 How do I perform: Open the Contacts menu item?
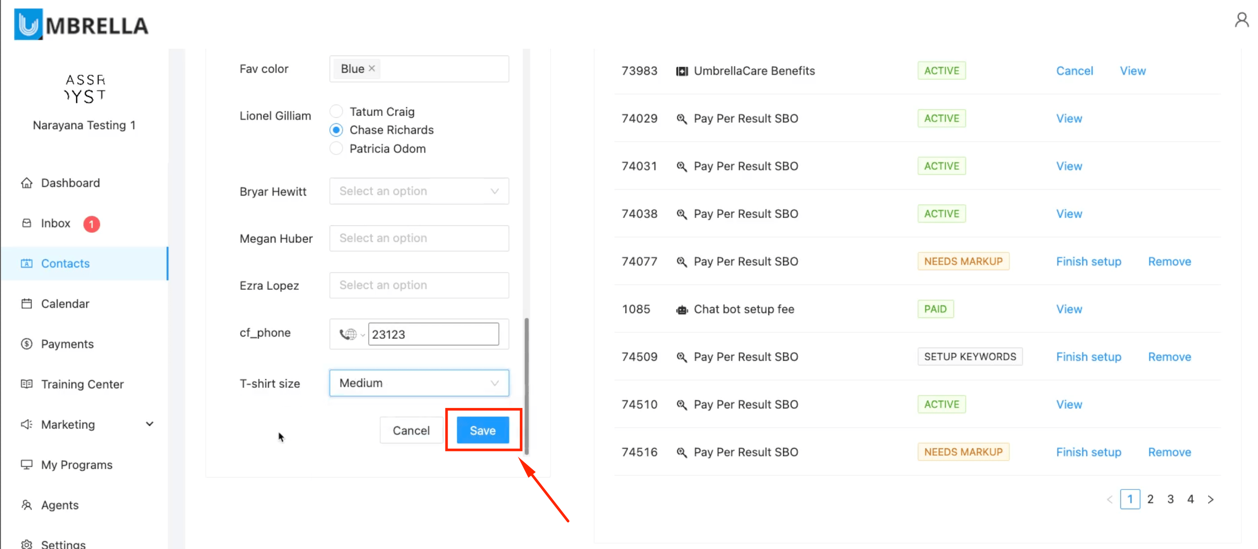(65, 264)
